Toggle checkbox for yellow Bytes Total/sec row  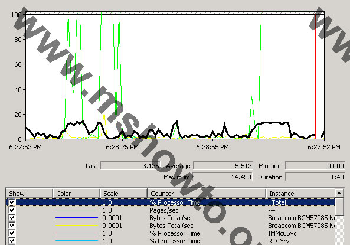[12, 226]
